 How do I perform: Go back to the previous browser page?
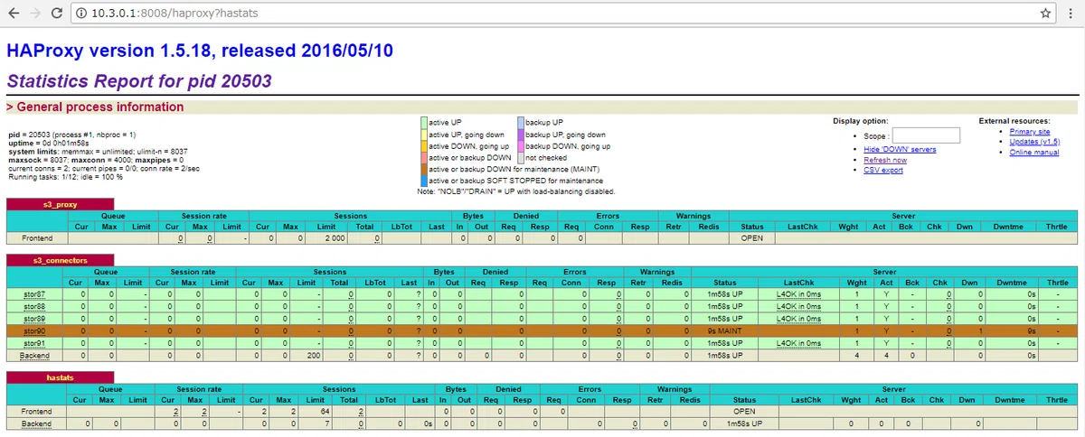click(x=14, y=14)
